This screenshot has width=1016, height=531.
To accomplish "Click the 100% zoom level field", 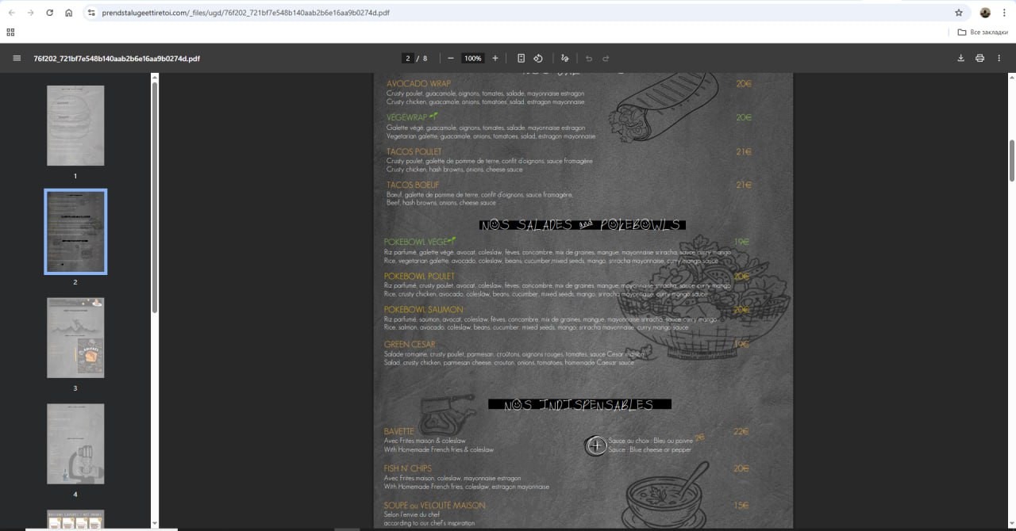I will (x=473, y=58).
